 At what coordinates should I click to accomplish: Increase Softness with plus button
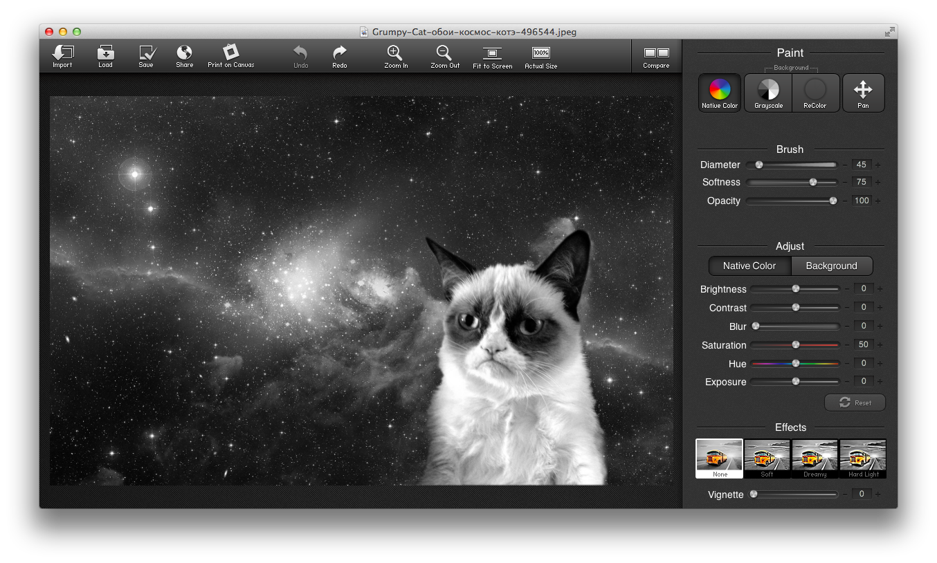coord(878,183)
